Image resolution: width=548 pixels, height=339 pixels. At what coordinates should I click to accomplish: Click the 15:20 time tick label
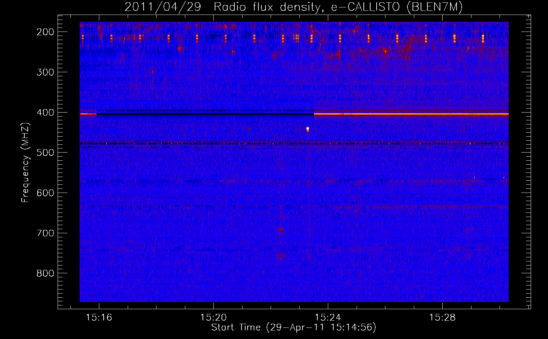click(213, 318)
